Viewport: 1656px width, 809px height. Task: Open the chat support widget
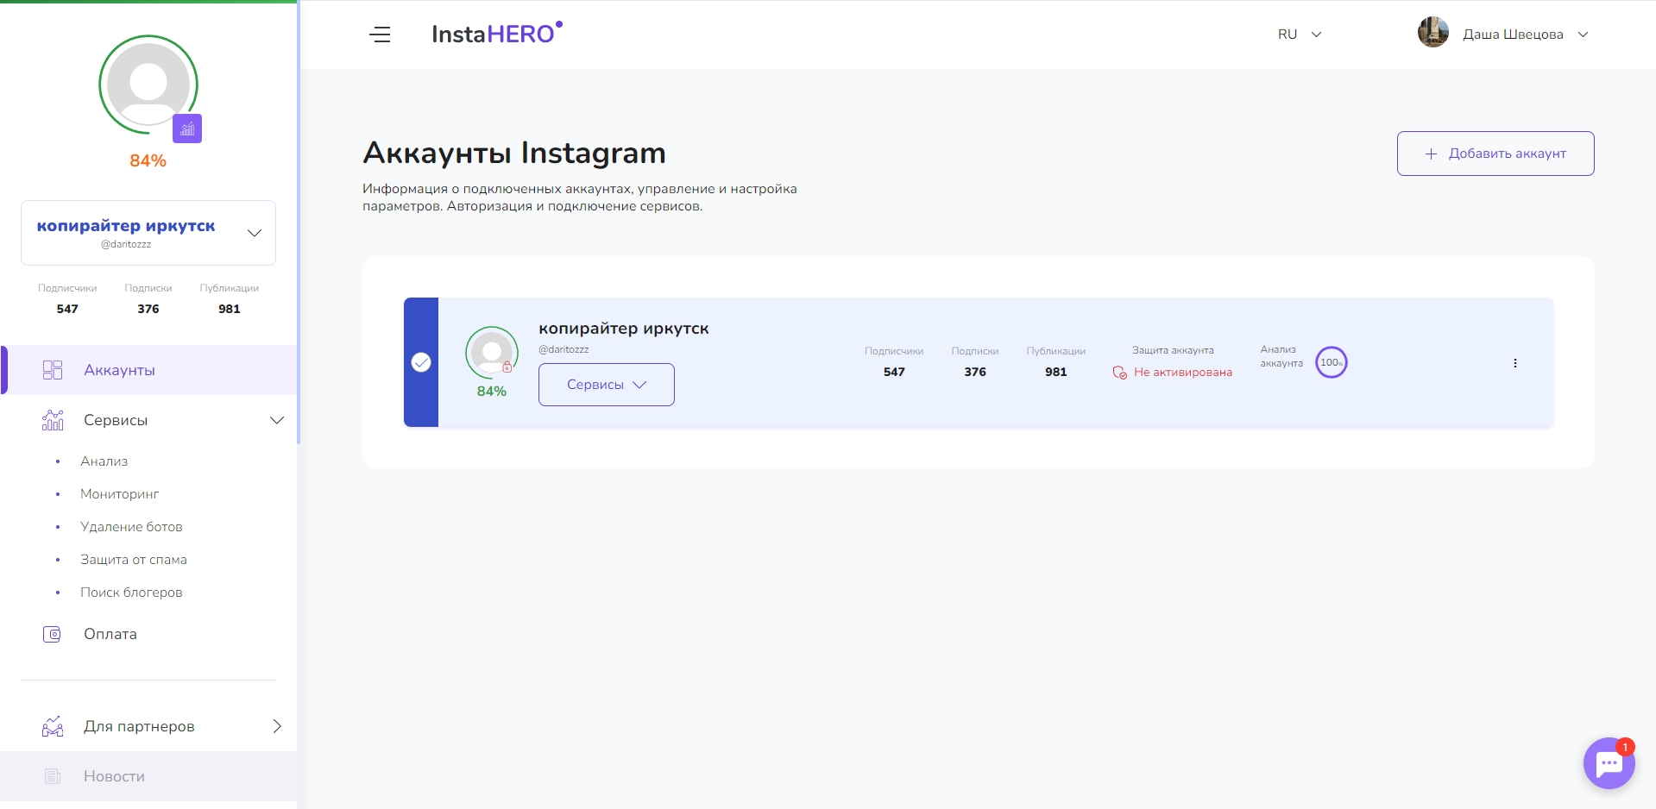point(1609,763)
